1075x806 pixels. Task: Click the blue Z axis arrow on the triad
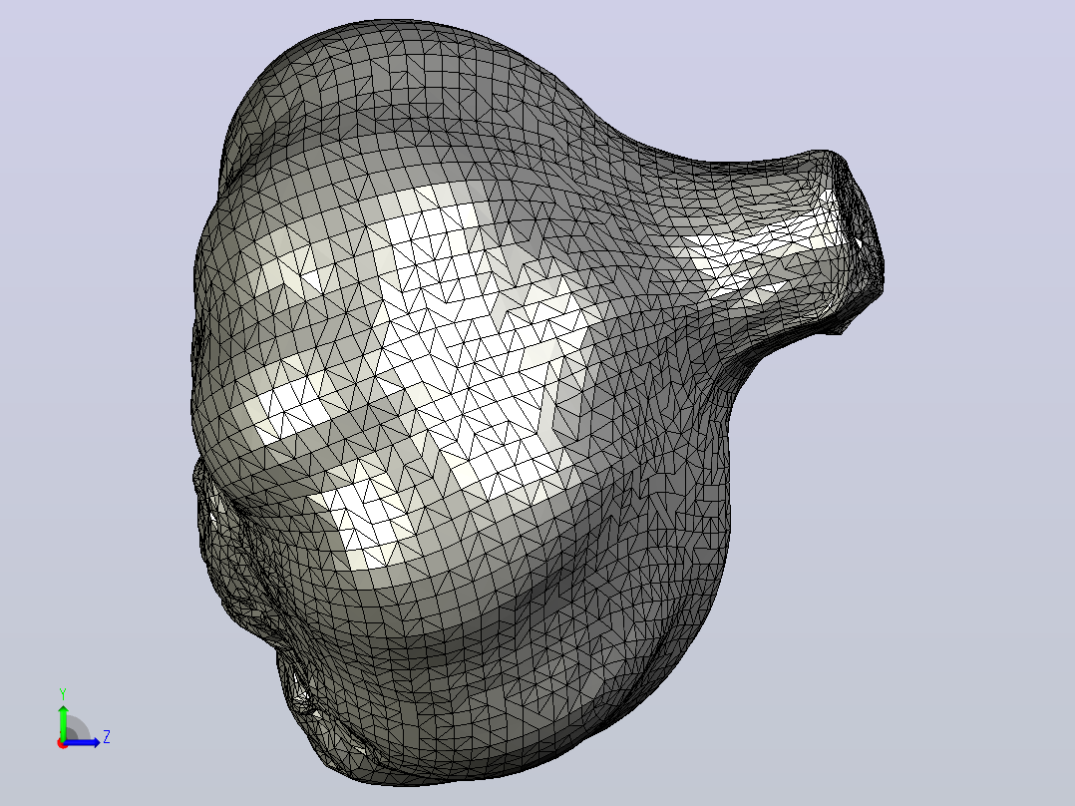82,742
